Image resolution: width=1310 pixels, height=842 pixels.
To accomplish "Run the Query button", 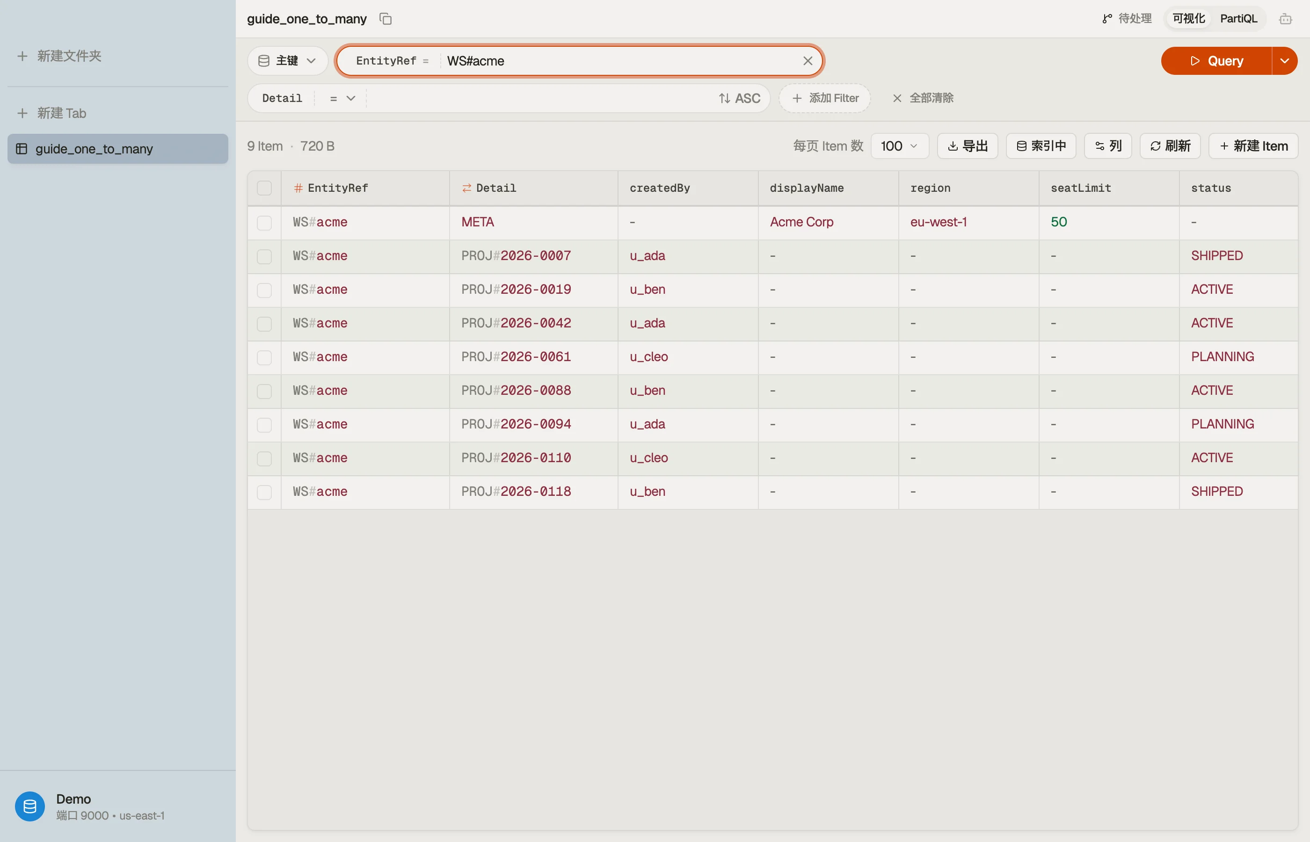I will pyautogui.click(x=1216, y=61).
